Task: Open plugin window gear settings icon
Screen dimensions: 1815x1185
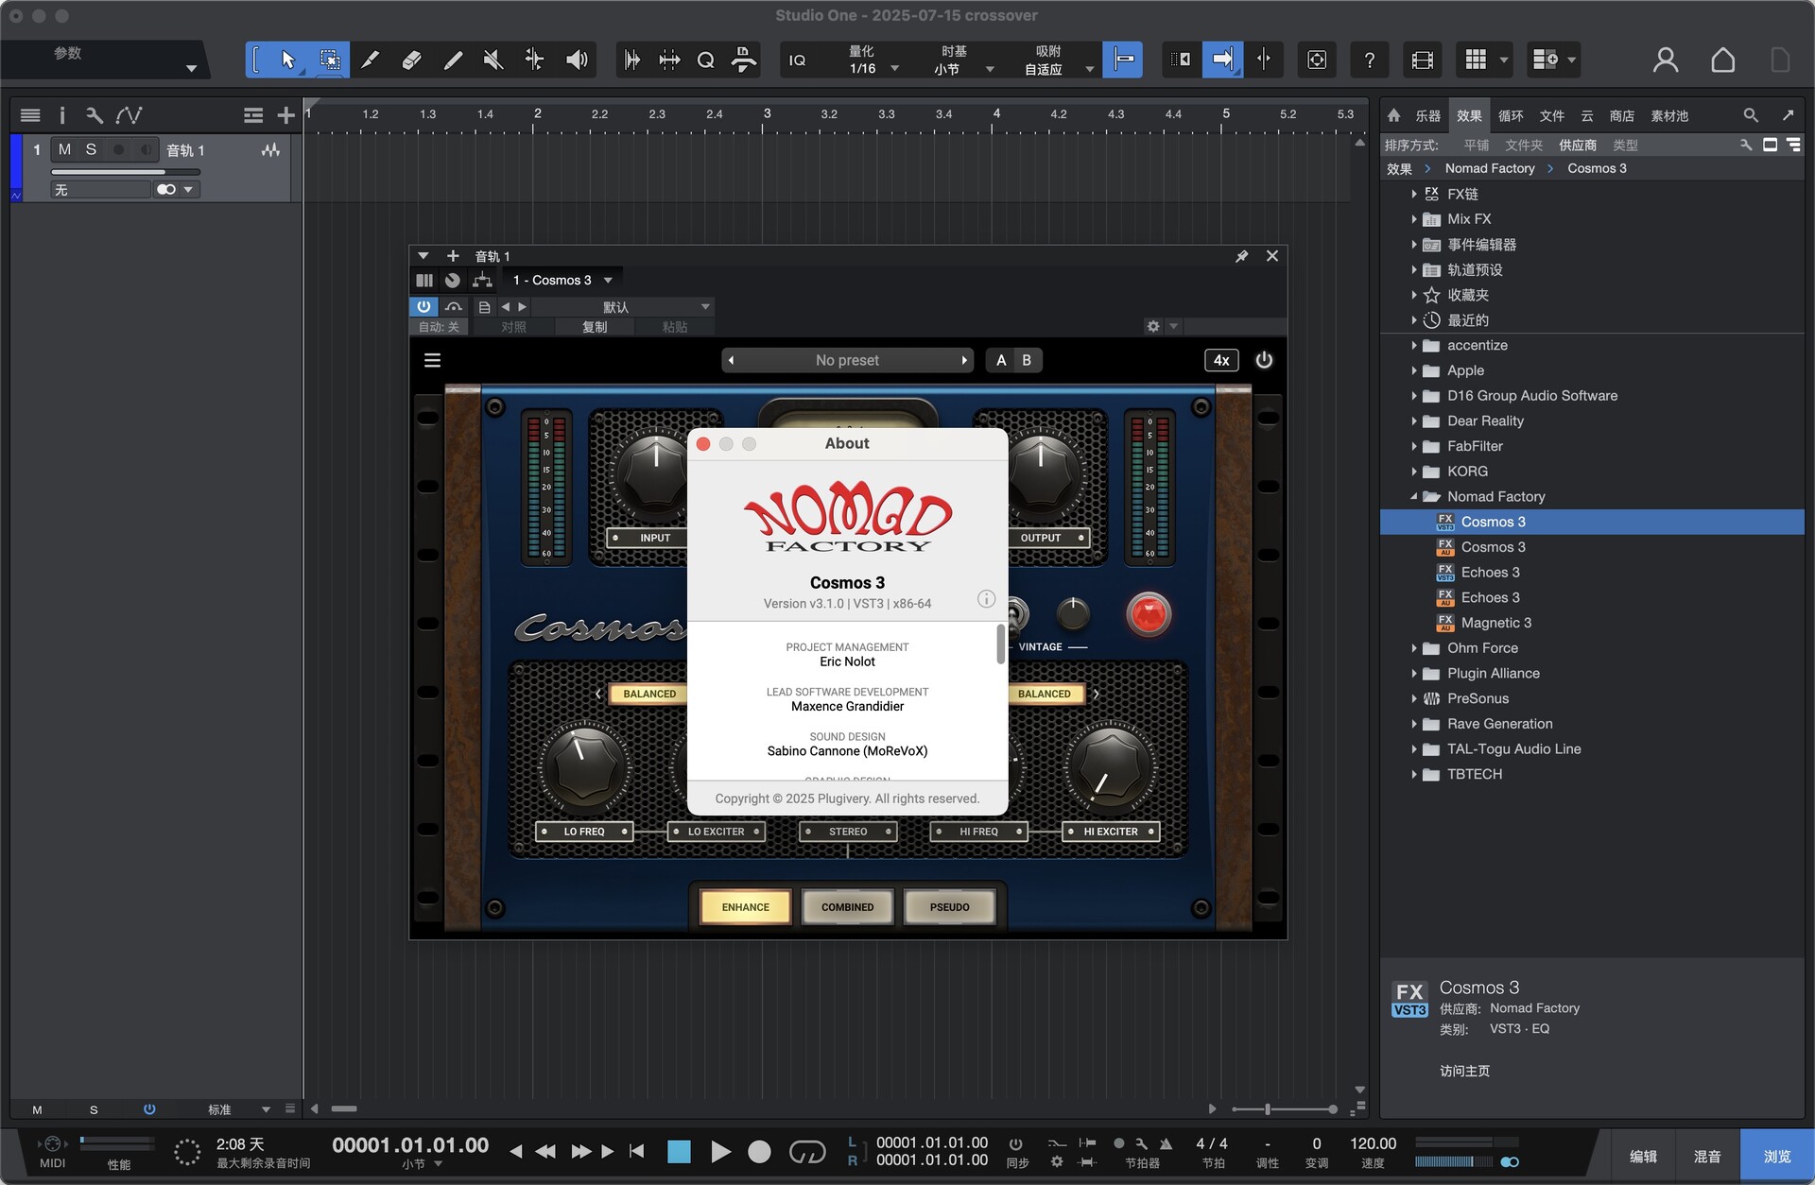Action: pyautogui.click(x=1153, y=326)
